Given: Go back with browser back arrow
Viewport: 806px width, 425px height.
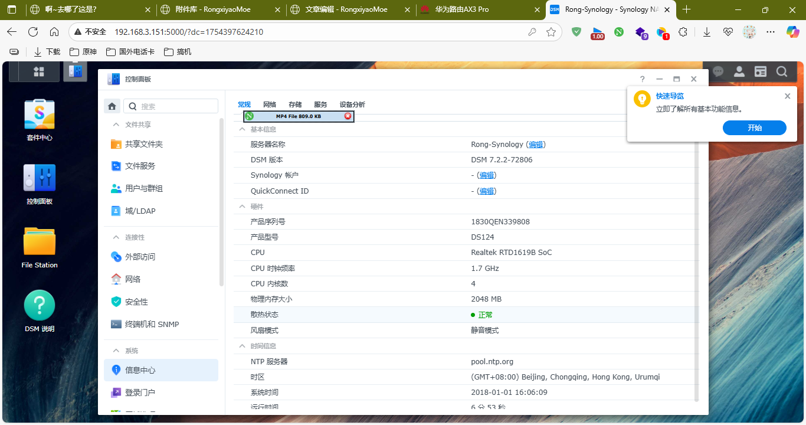Looking at the screenshot, I should point(12,32).
